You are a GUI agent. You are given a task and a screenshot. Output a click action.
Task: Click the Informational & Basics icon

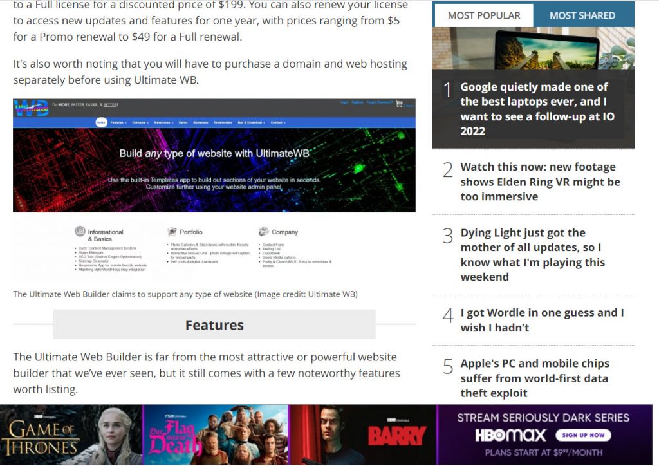tap(80, 232)
